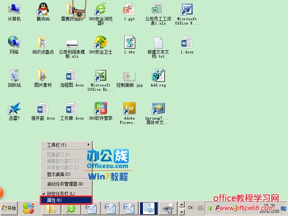Click the CH language indicator
Viewport: 288px width, 216px height.
(x=190, y=208)
